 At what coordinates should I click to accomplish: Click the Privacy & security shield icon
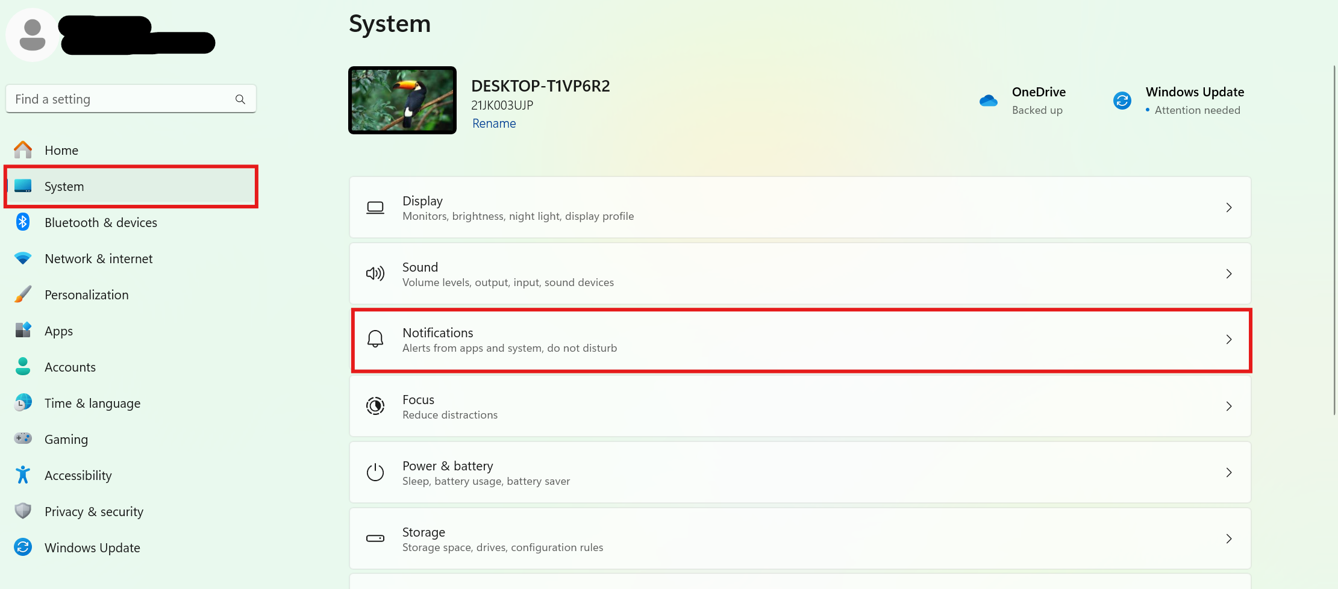(23, 511)
